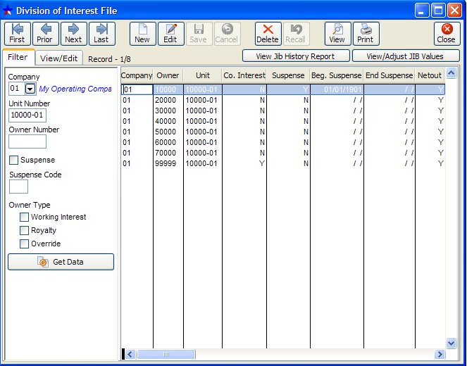Click the Owner Number input field
This screenshot has width=467, height=366.
pyautogui.click(x=27, y=141)
